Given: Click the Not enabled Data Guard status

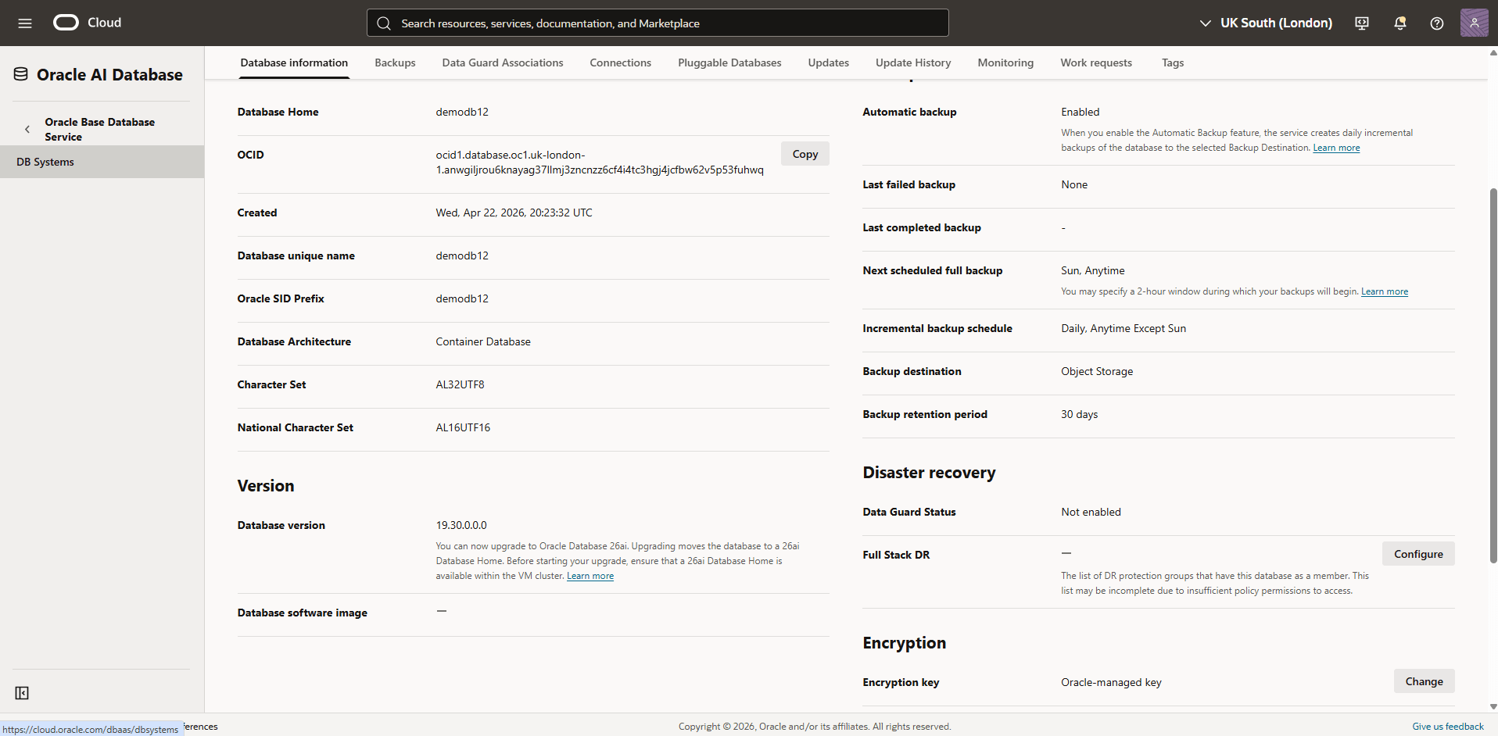Looking at the screenshot, I should (x=1091, y=512).
